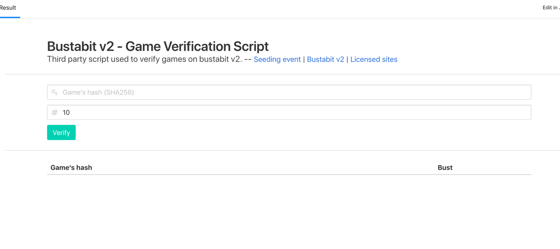Click the key icon in hash field

[x=55, y=92]
